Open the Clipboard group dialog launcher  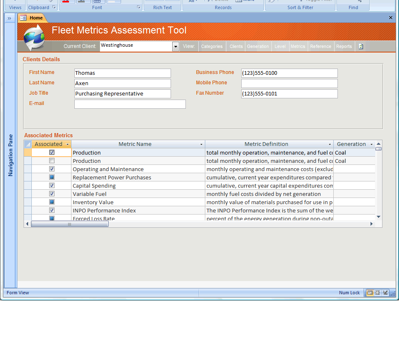[54, 7]
